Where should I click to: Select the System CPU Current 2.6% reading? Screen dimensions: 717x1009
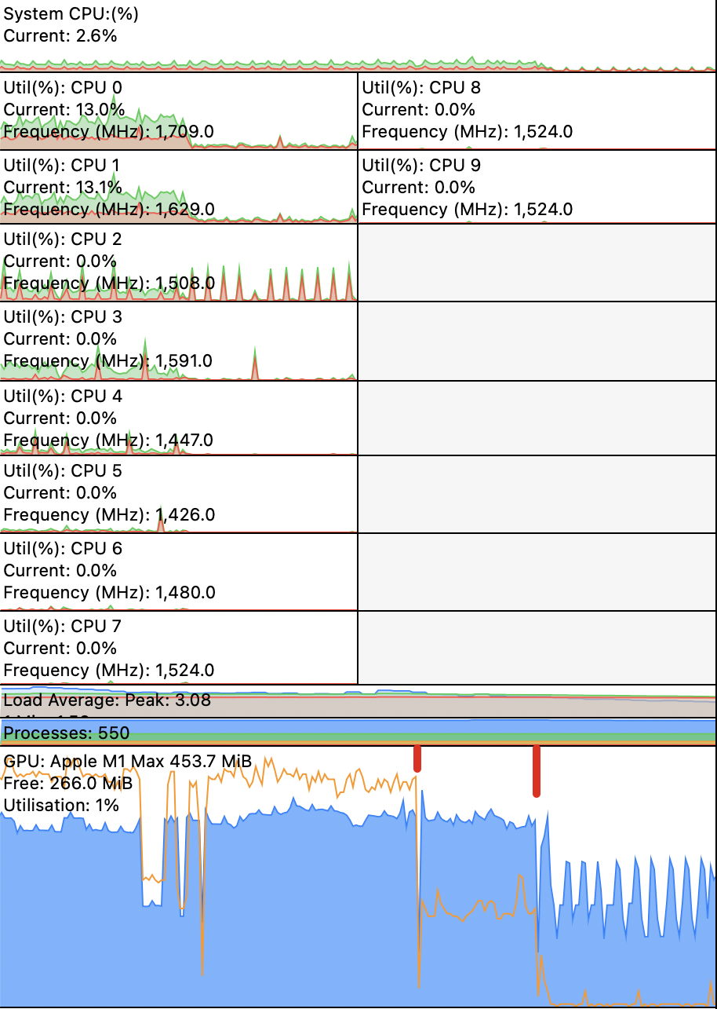coord(60,36)
